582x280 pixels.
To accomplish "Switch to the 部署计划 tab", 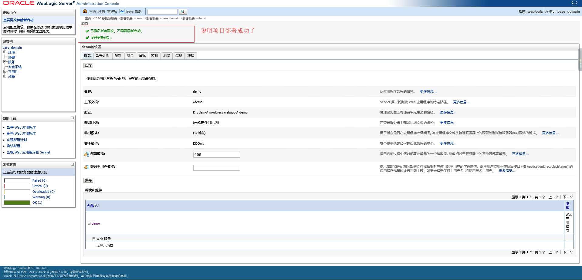I will click(103, 56).
